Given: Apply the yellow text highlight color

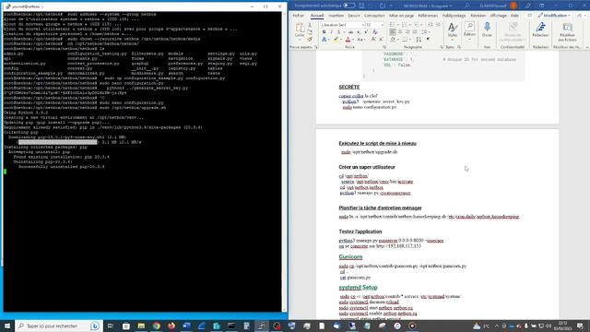Looking at the screenshot, I should coord(336,40).
